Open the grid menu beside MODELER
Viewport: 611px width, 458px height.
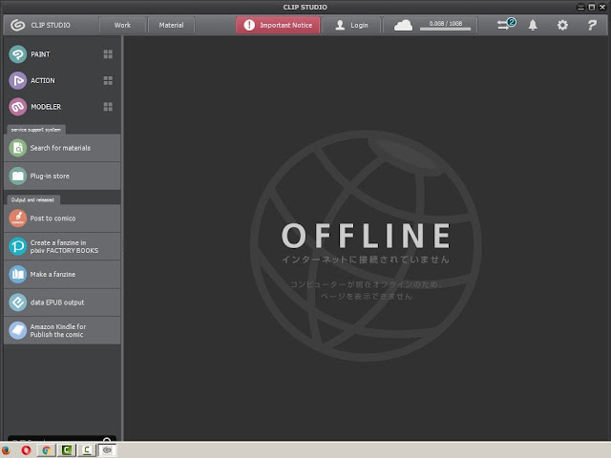(x=108, y=107)
